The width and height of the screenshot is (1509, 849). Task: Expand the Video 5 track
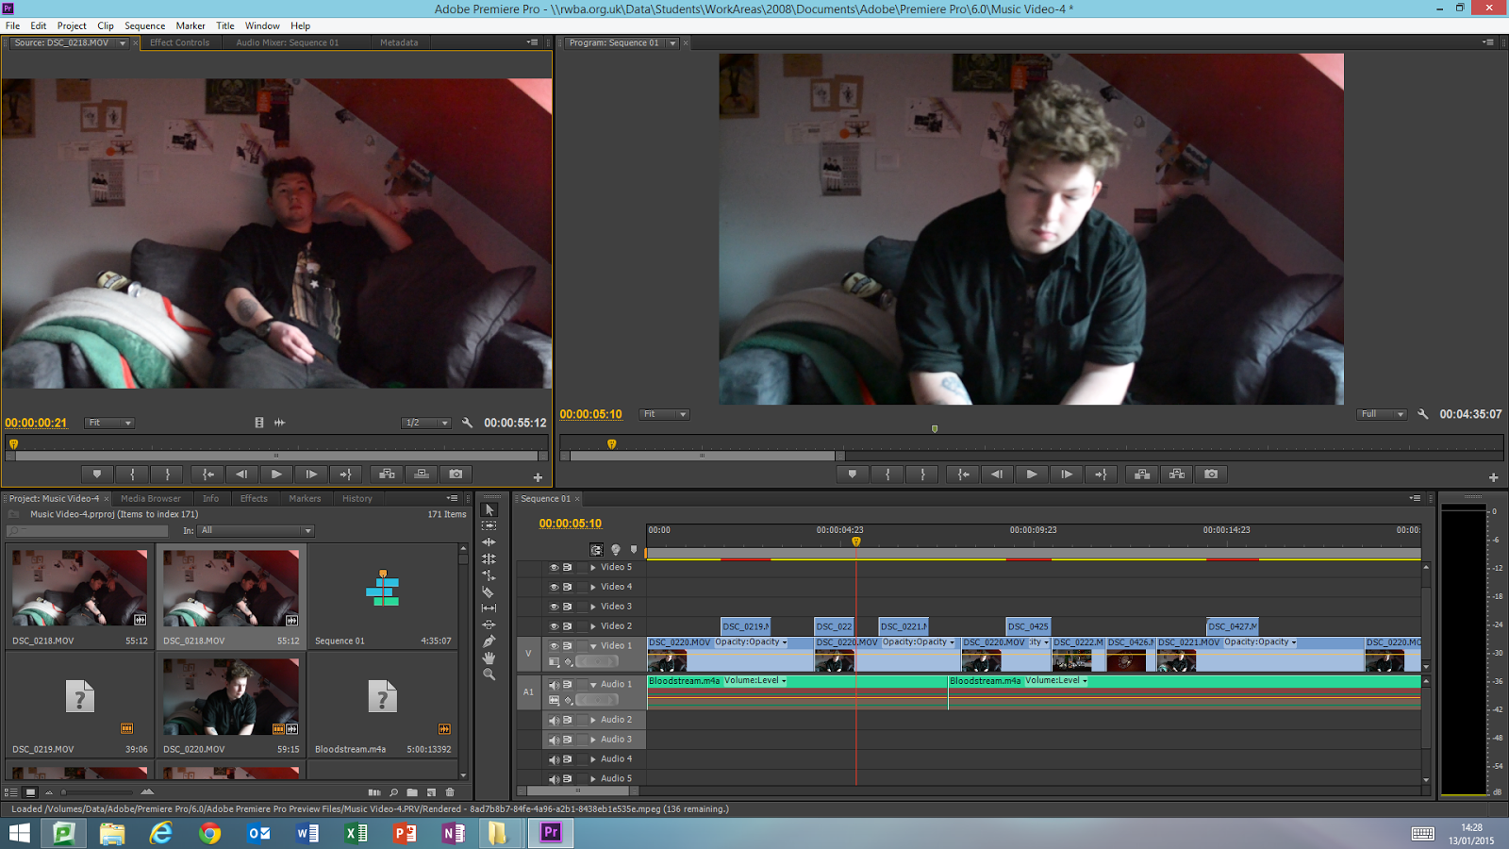(593, 568)
